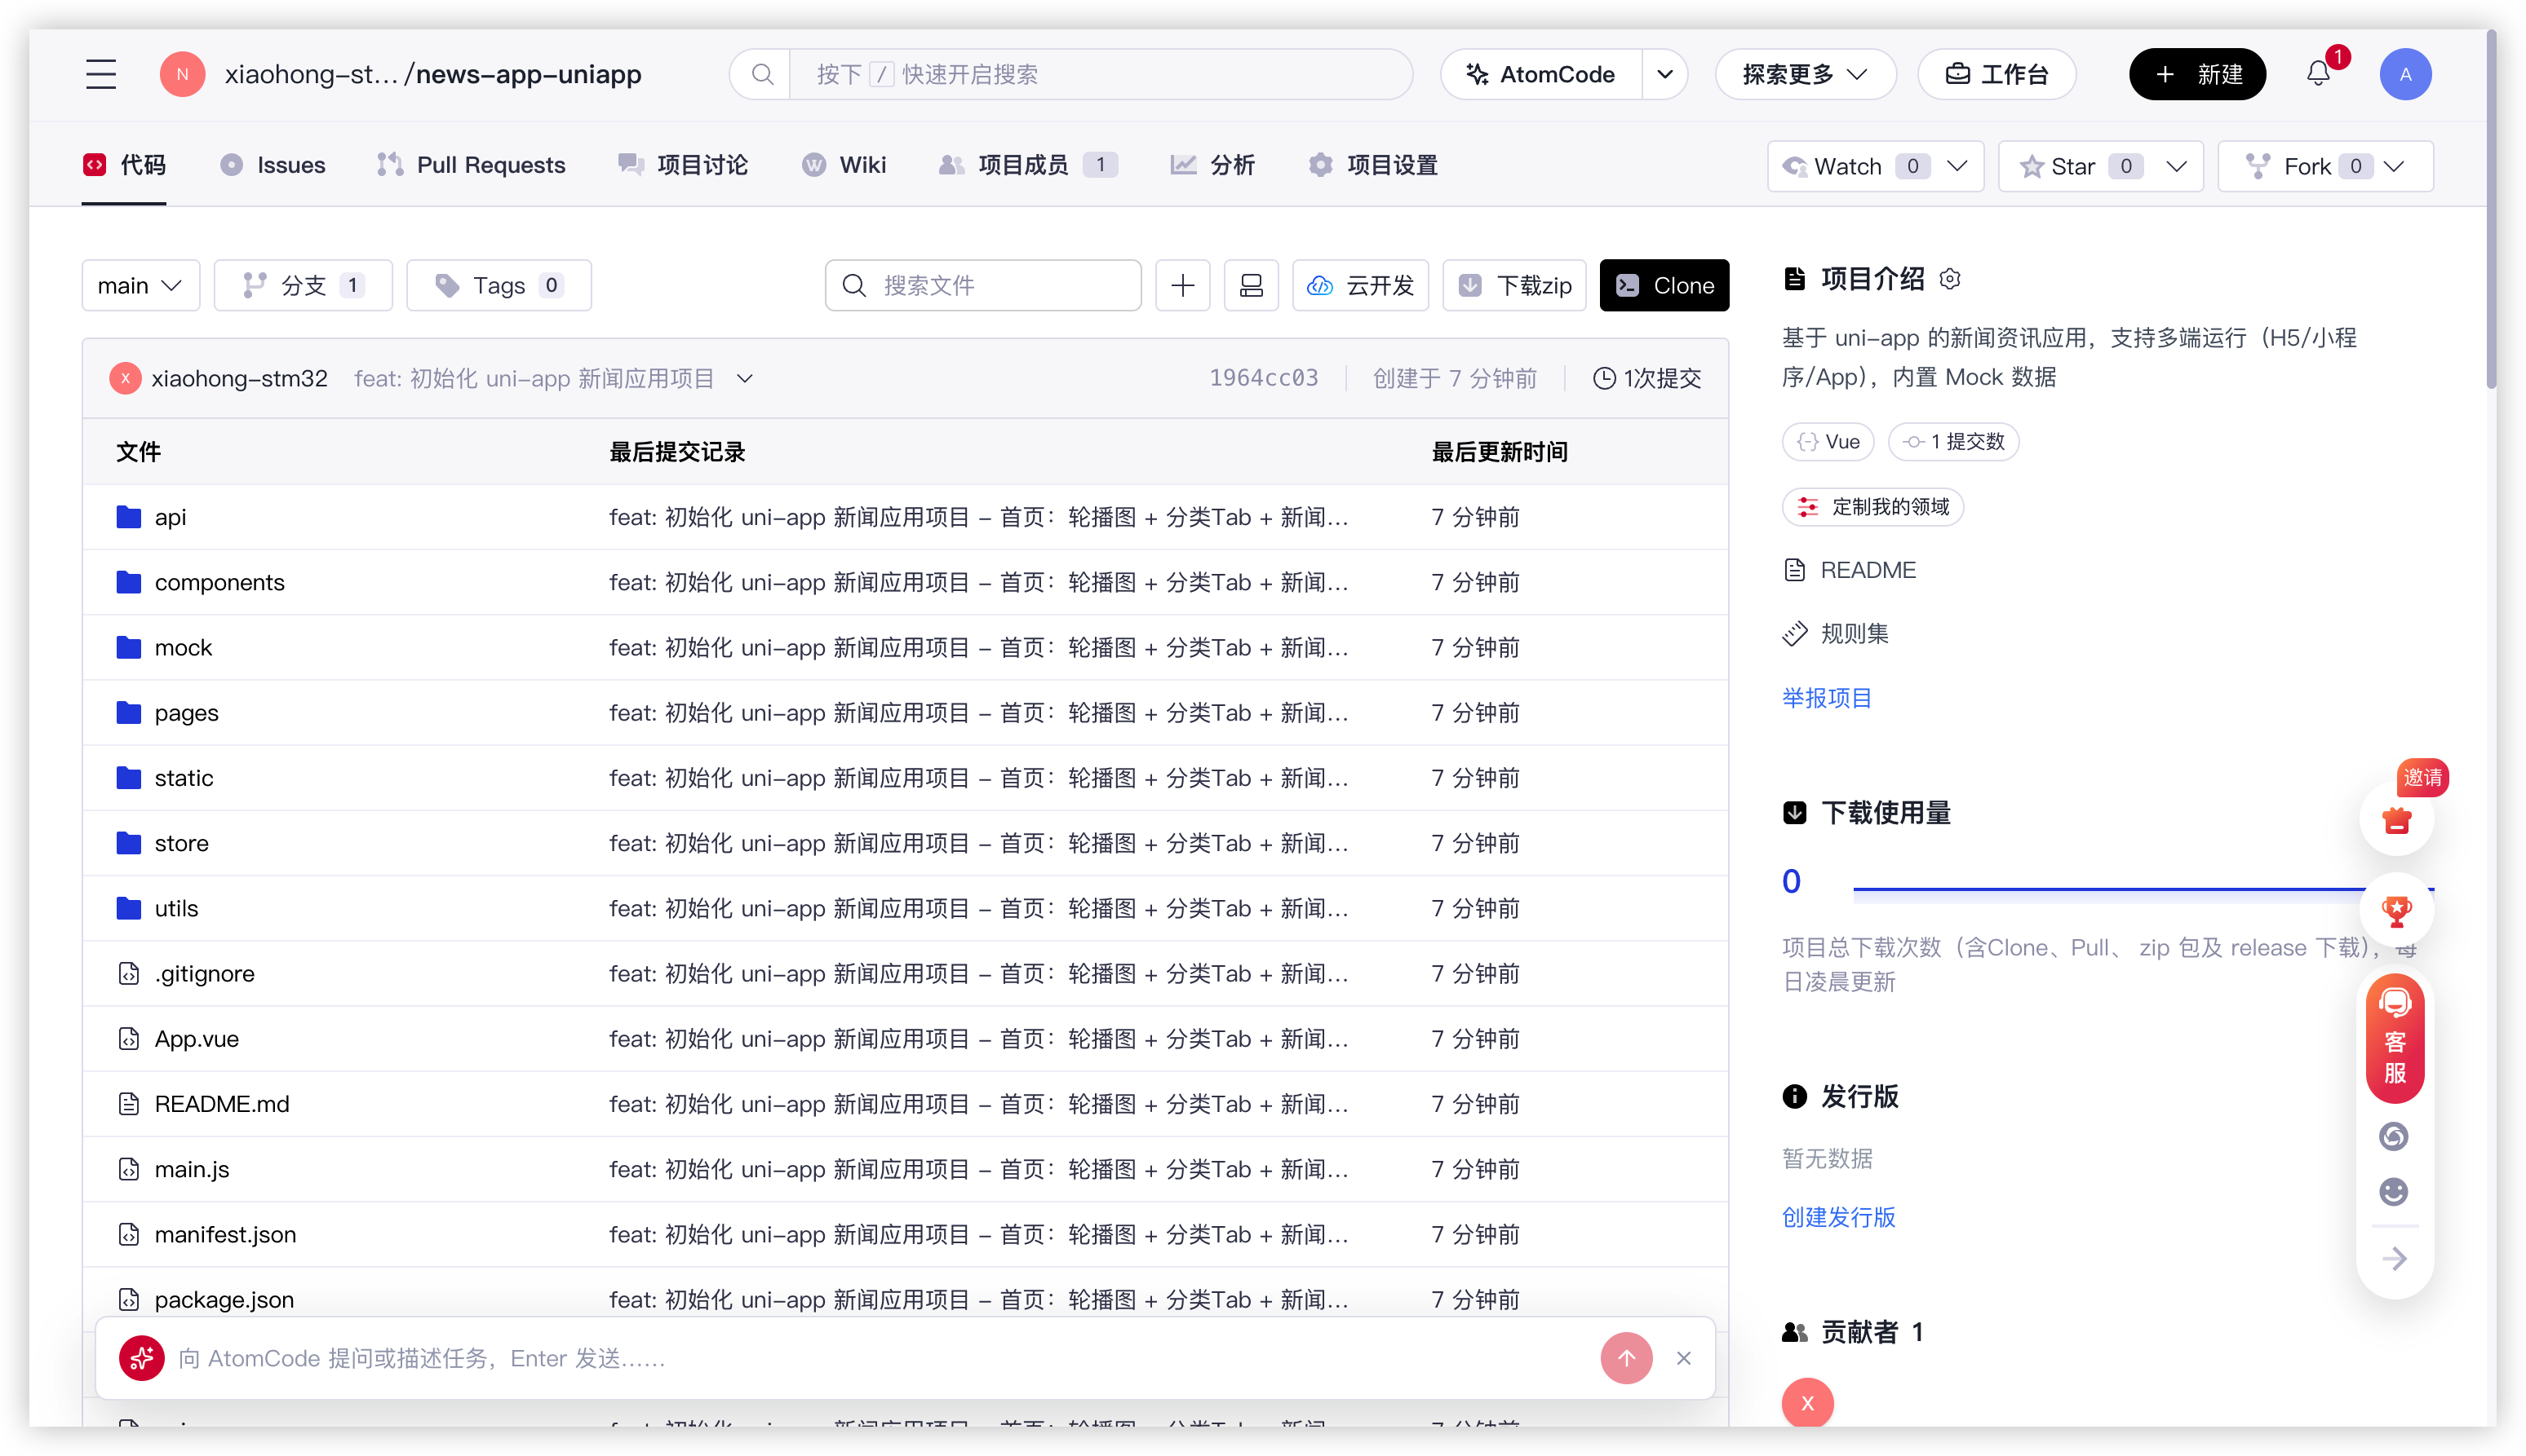The image size is (2526, 1456).
Task: Collapse the floating sidebar with arrow
Action: (x=2394, y=1258)
